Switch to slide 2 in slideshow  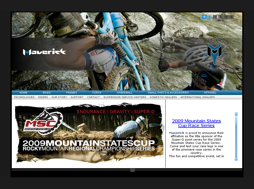click(215, 17)
